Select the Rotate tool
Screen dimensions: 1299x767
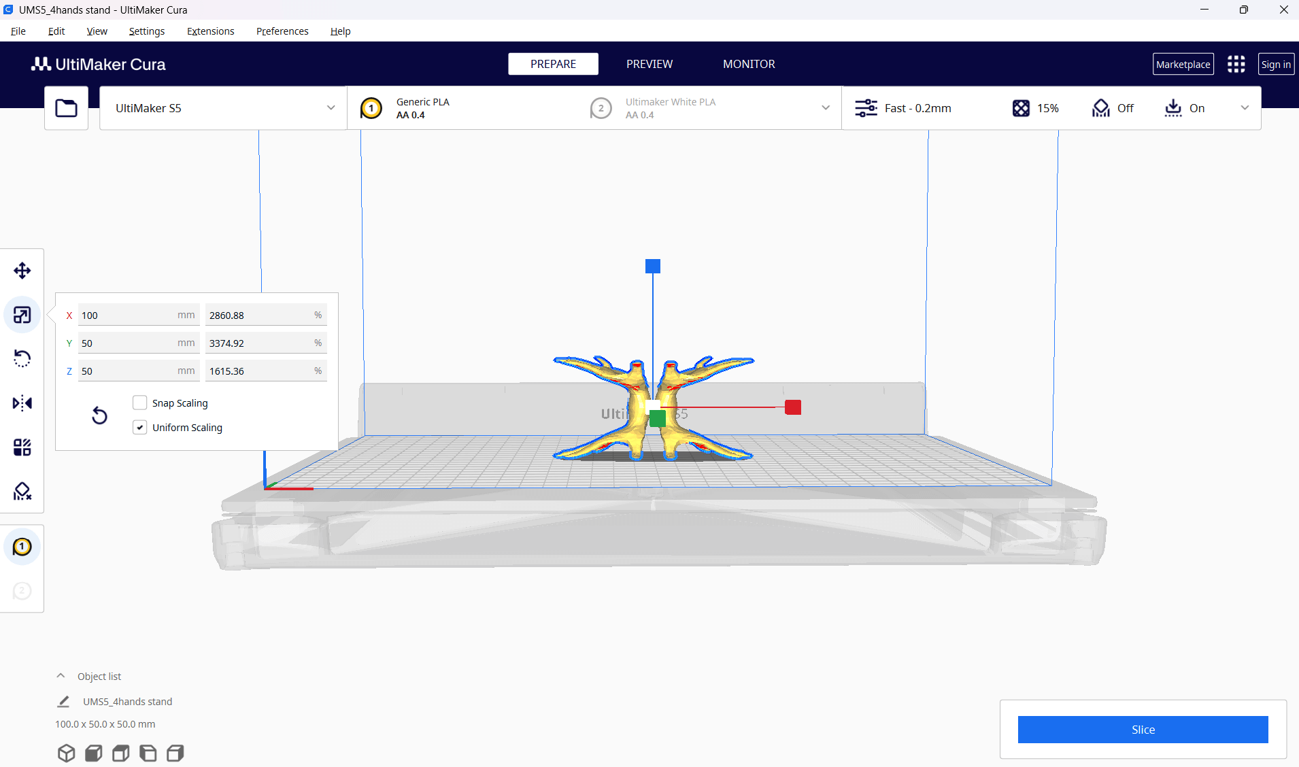[22, 358]
